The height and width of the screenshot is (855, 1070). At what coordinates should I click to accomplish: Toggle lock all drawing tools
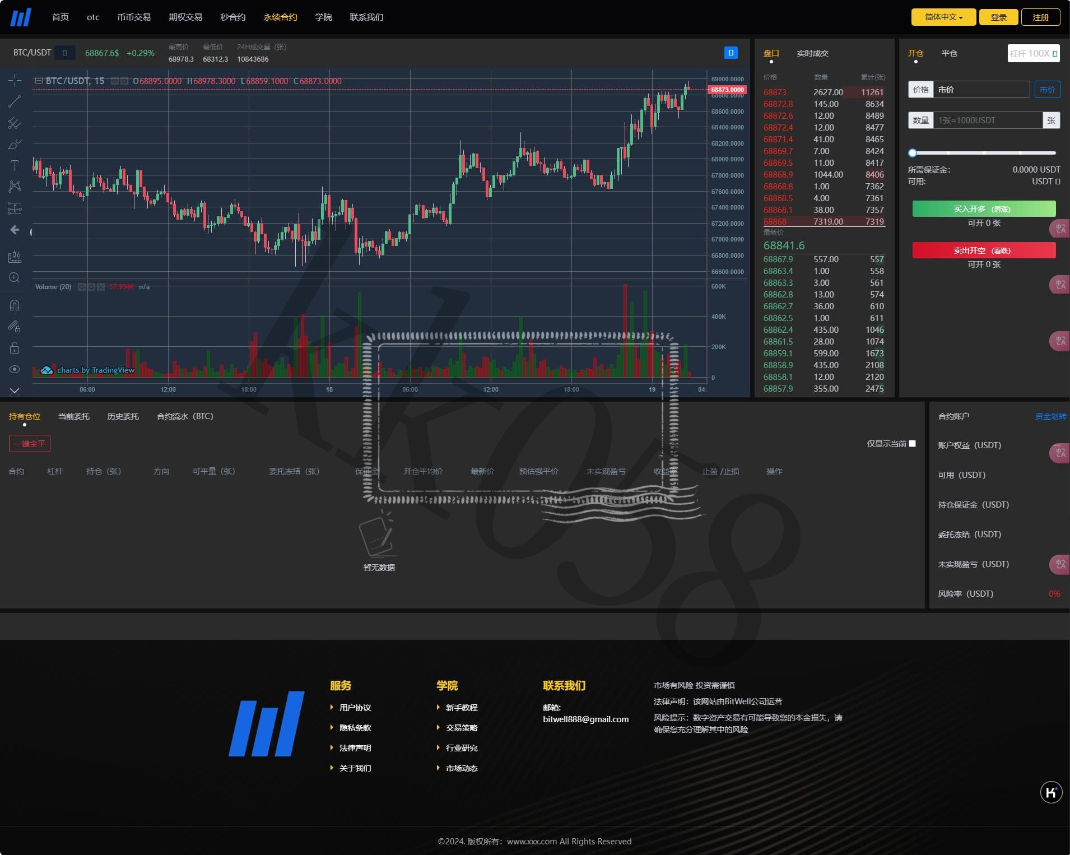coord(15,348)
